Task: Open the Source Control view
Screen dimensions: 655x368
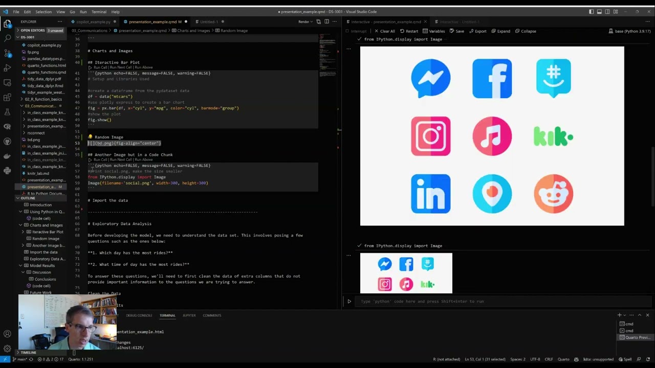Action: [x=7, y=53]
